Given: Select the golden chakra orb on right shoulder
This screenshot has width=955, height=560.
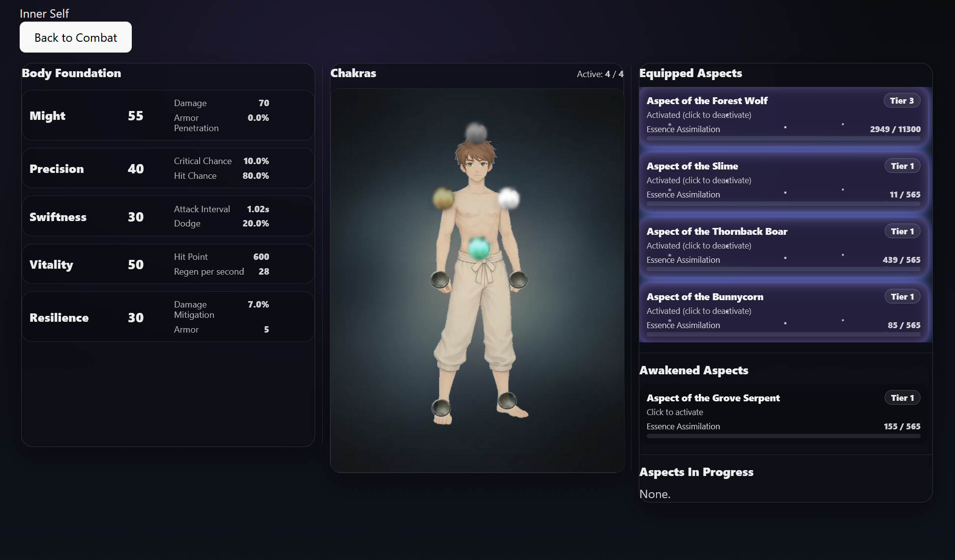Looking at the screenshot, I should click(x=443, y=198).
